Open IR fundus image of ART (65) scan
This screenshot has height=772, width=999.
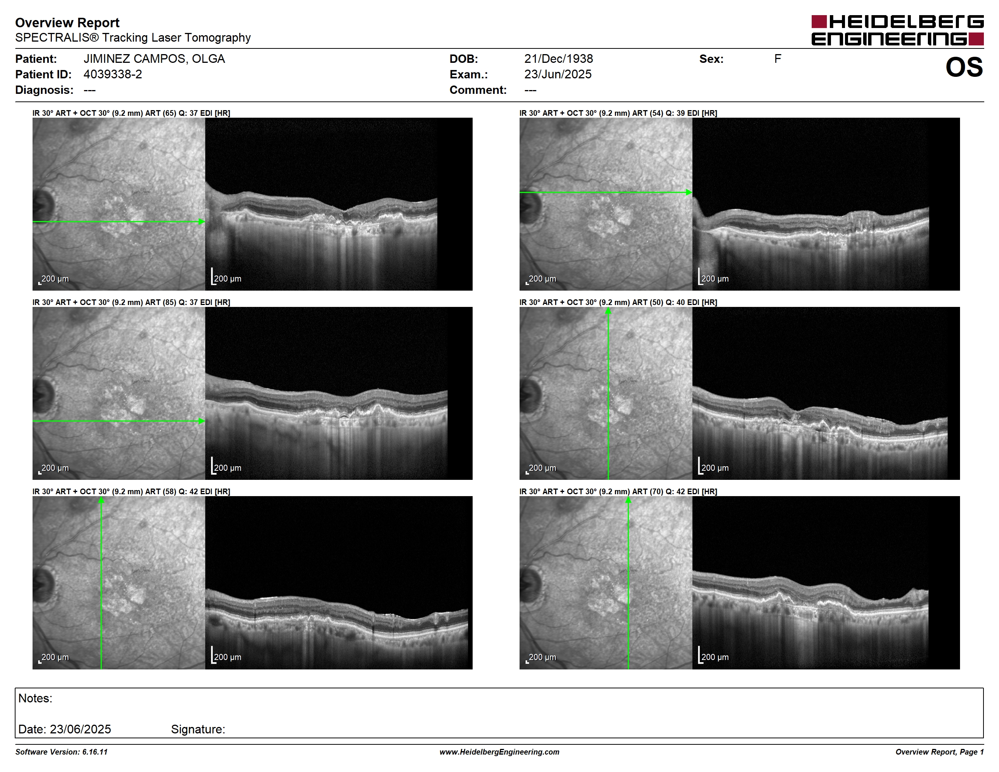coord(118,204)
